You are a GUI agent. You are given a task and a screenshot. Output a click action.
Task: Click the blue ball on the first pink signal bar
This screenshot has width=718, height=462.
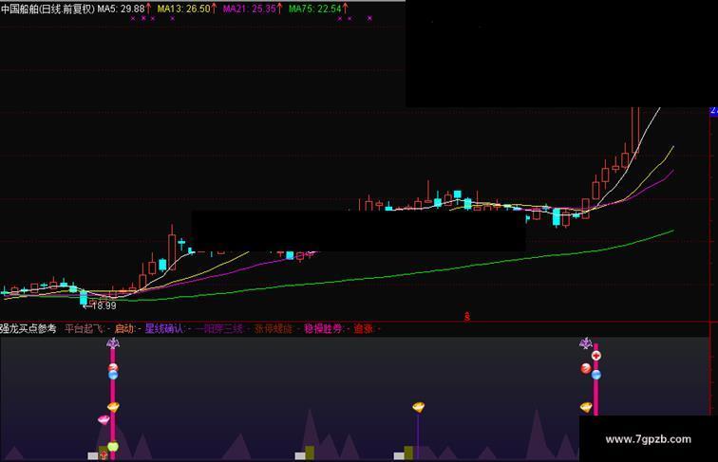[x=113, y=375]
